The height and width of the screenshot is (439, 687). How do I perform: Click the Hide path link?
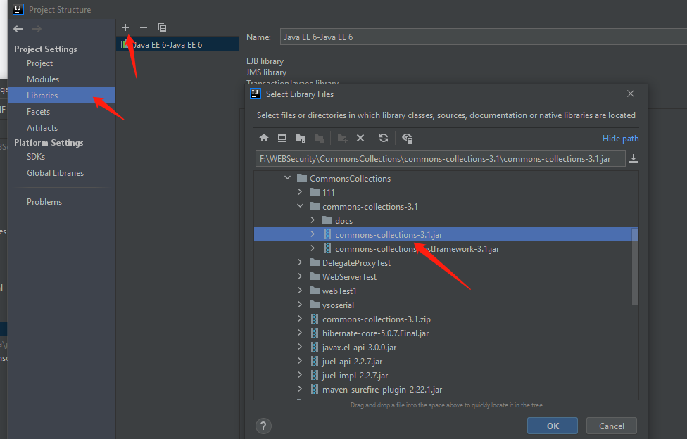pyautogui.click(x=620, y=139)
